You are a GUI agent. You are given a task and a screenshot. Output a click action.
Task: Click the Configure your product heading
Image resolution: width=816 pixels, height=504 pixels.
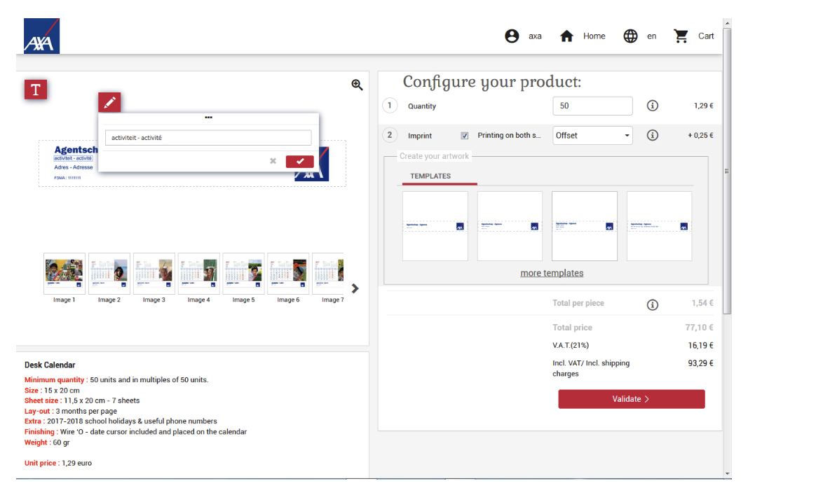pos(492,82)
